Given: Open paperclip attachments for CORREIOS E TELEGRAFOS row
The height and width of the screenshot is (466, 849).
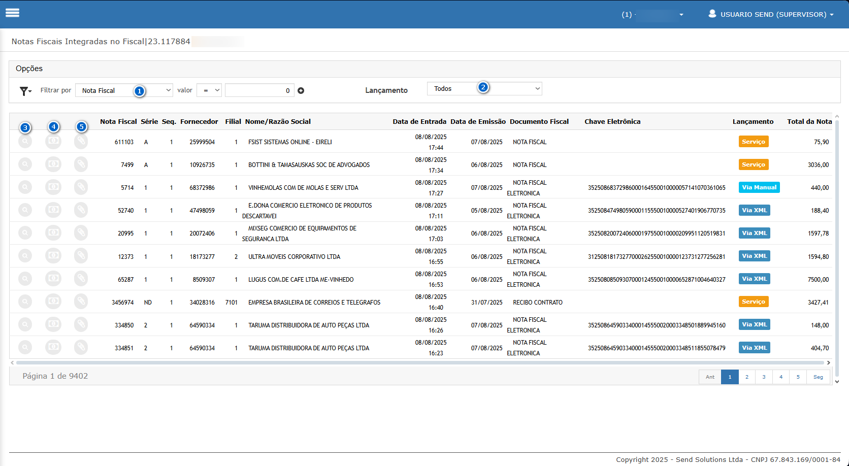Looking at the screenshot, I should tap(81, 301).
